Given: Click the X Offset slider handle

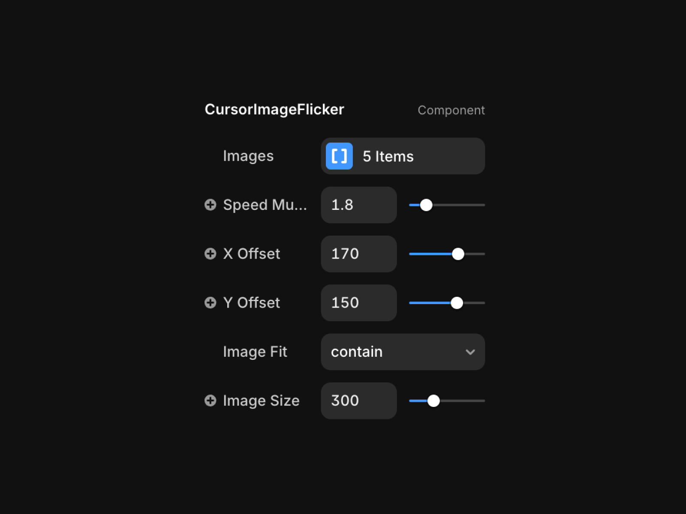Looking at the screenshot, I should point(458,254).
